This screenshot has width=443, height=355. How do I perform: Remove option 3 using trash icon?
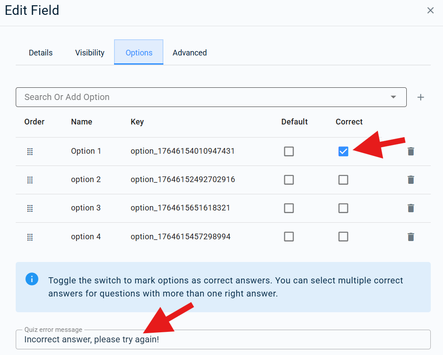coord(411,208)
